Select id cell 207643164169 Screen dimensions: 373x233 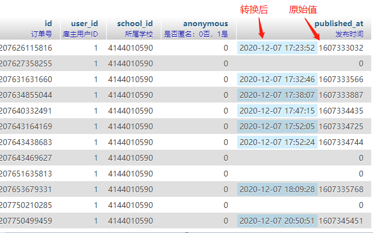(26, 126)
